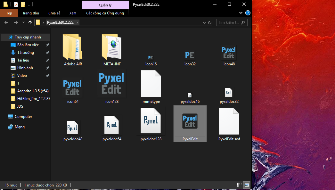
Task: Select the icon128 image file
Action: tap(112, 84)
